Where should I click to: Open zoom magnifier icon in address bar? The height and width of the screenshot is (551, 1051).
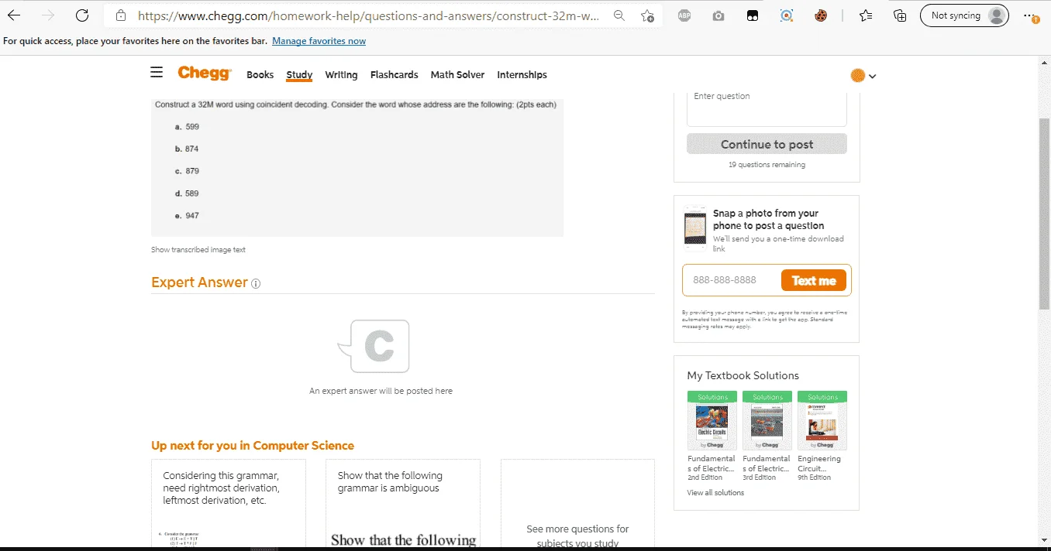click(x=619, y=15)
